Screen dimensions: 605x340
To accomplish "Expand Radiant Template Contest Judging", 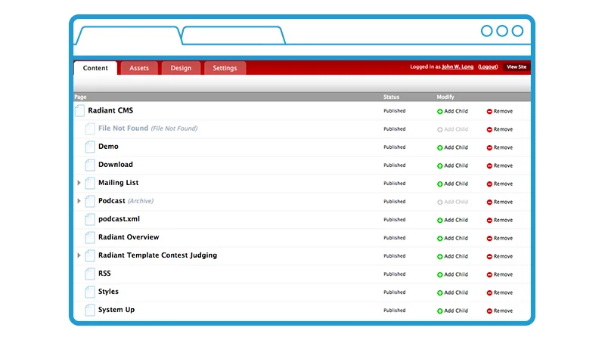I will coord(79,255).
